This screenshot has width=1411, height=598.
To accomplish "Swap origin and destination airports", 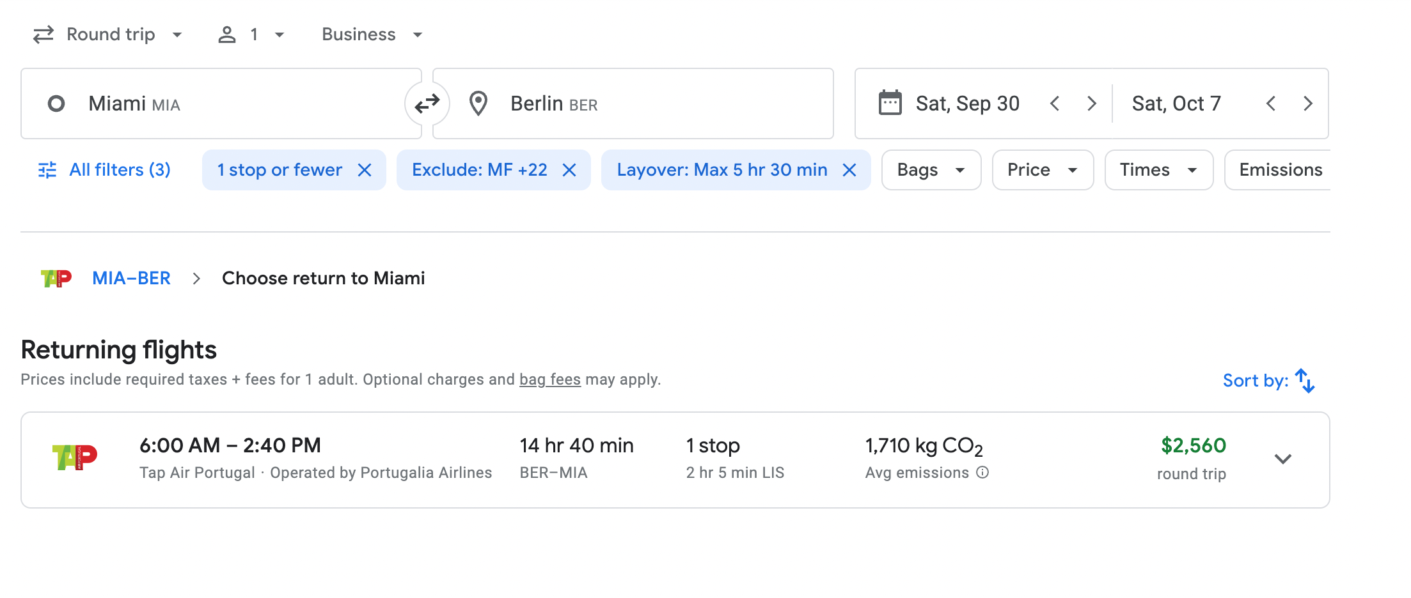I will (x=427, y=103).
